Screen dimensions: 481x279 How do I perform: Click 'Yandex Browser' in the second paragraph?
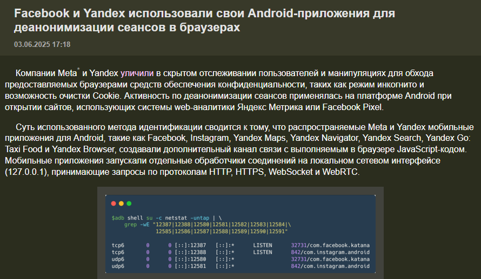(83, 149)
